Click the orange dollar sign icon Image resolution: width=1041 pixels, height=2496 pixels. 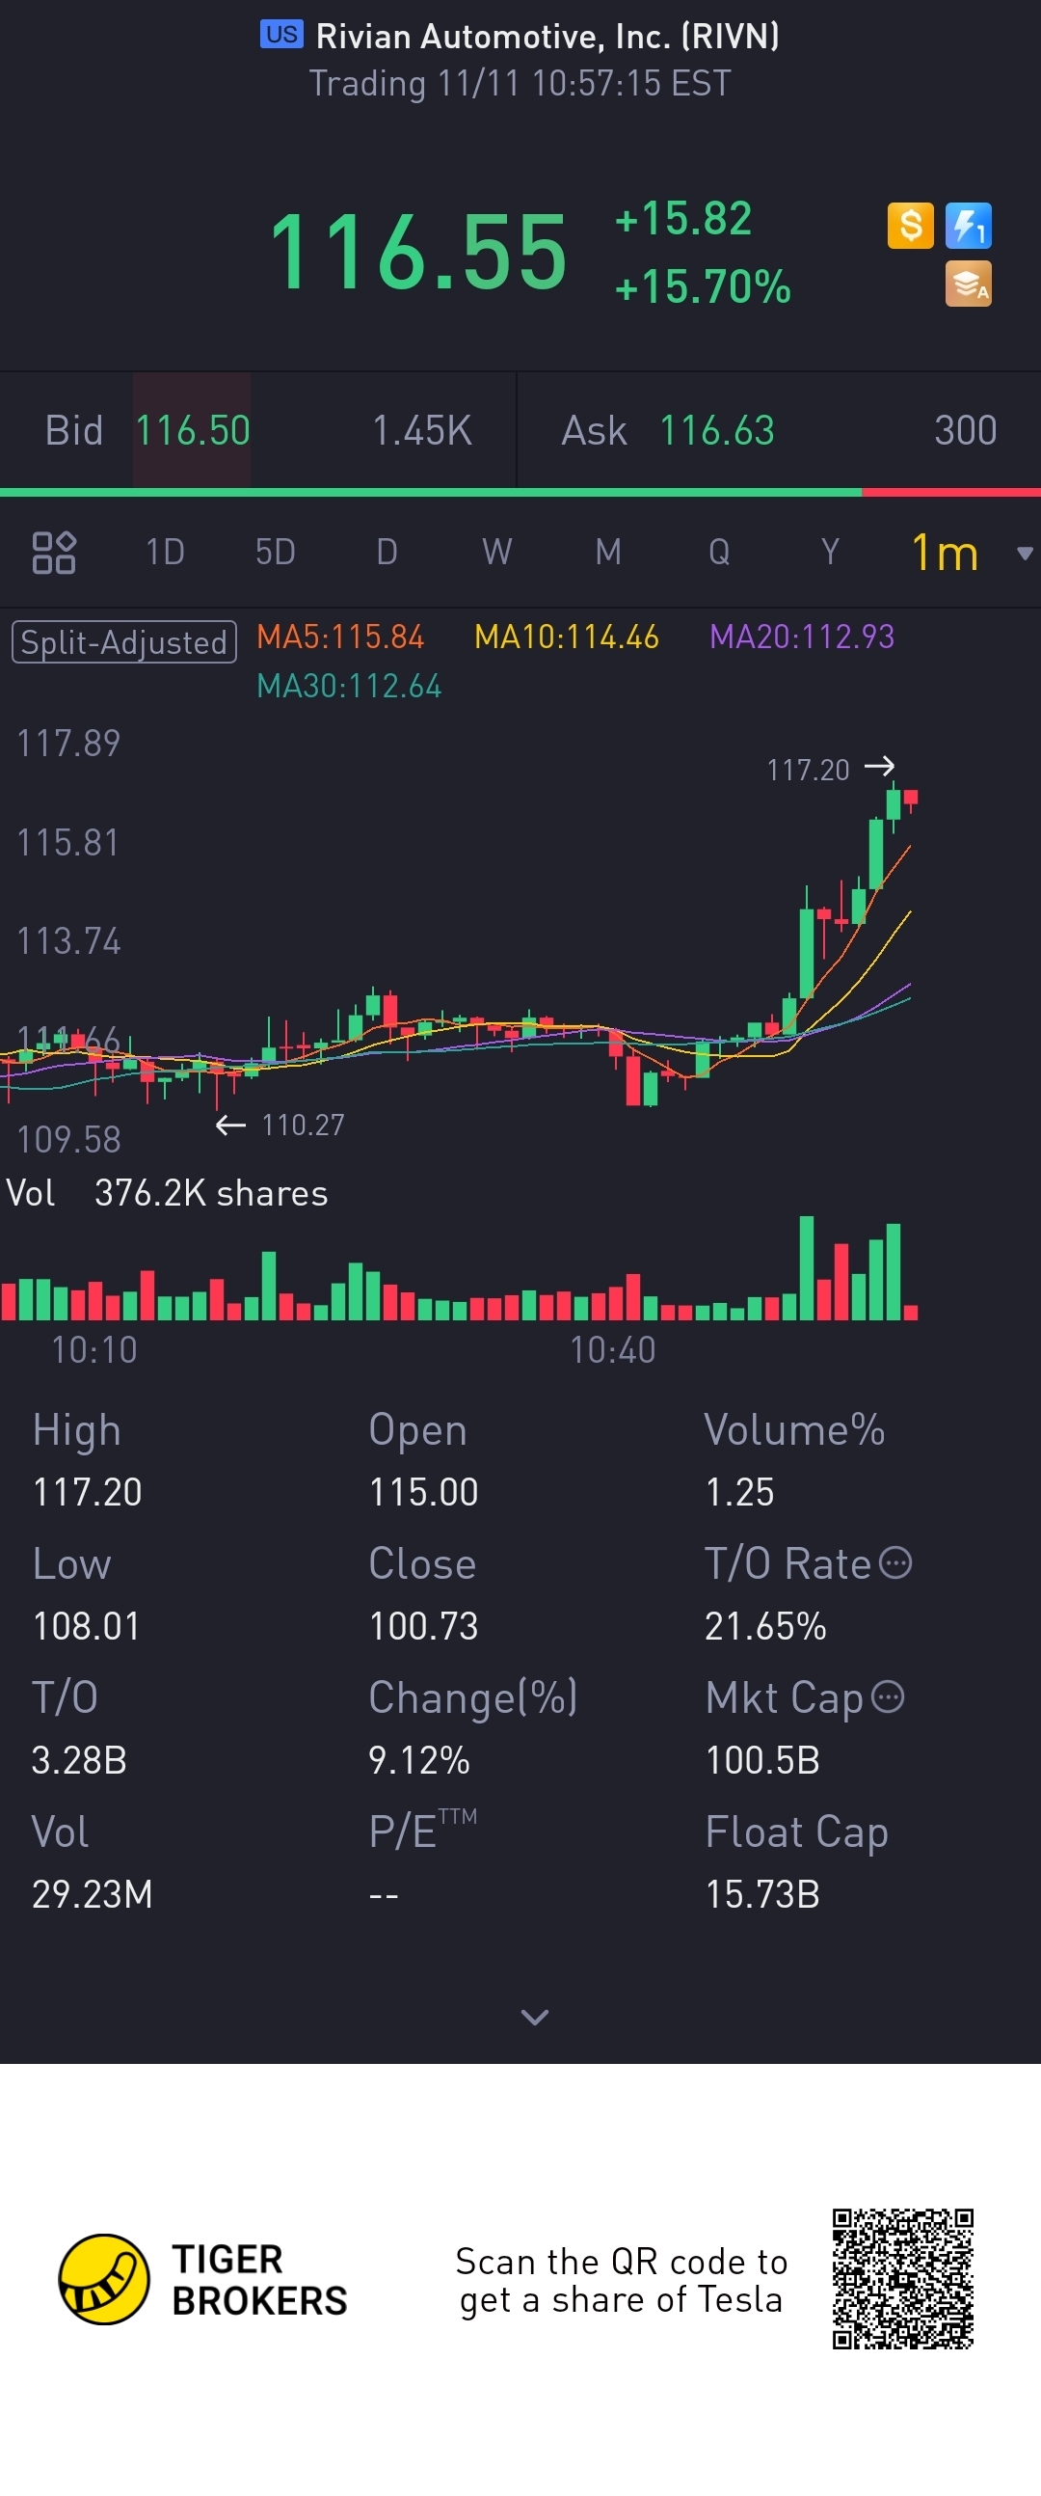910,226
